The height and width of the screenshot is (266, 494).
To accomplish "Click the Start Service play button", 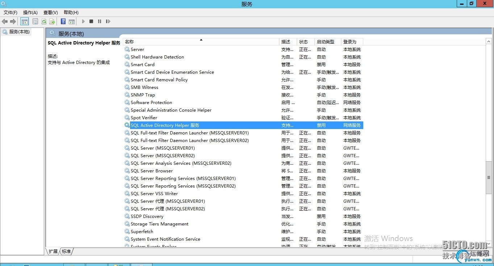I will [x=83, y=22].
